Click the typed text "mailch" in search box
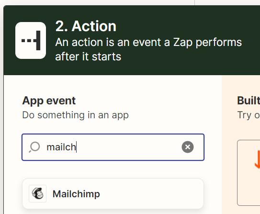 pos(61,147)
